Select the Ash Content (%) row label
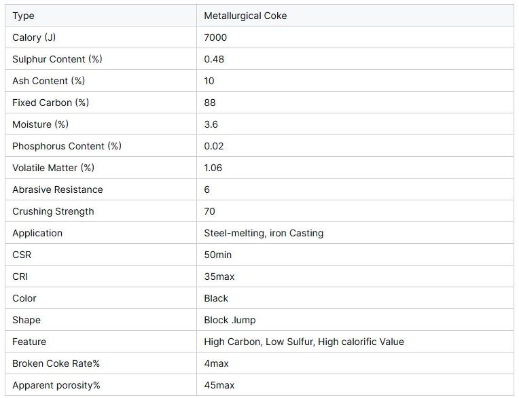This screenshot has height=398, width=519. pyautogui.click(x=48, y=81)
